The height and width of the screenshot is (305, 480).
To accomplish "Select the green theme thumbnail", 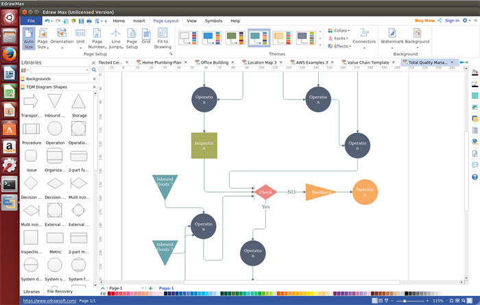I will point(235,38).
